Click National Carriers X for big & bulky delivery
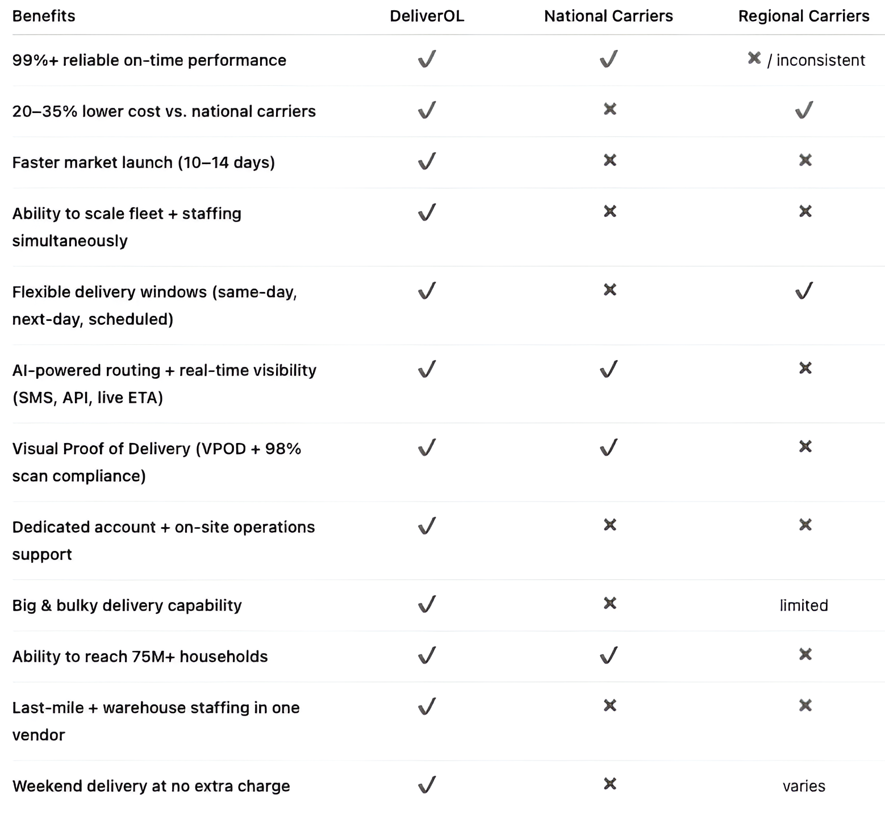This screenshot has height=819, width=885. (610, 603)
